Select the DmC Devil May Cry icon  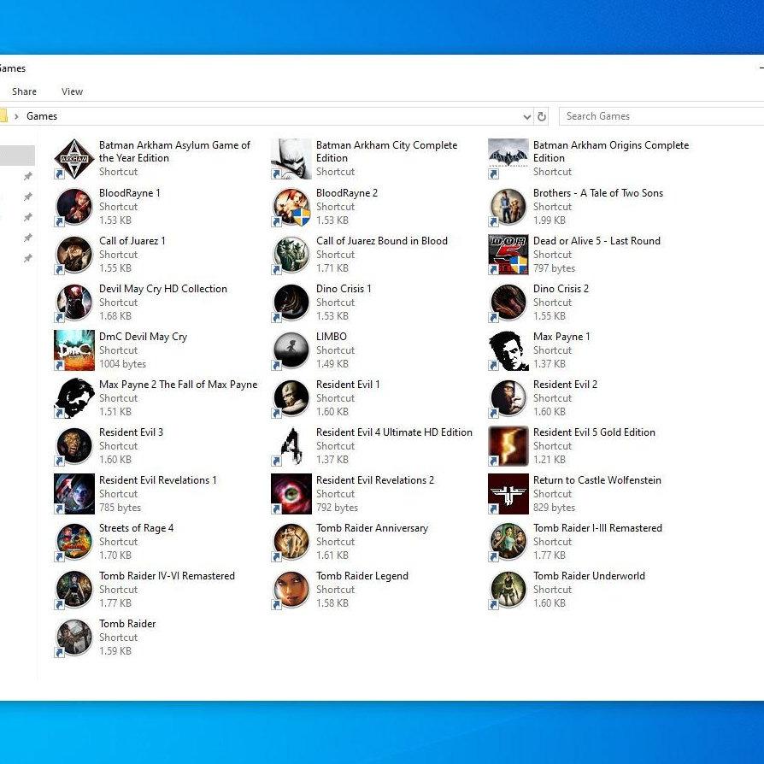click(x=74, y=350)
